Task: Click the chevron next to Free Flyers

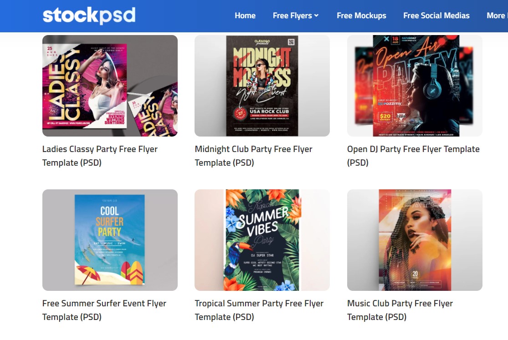Action: 317,15
